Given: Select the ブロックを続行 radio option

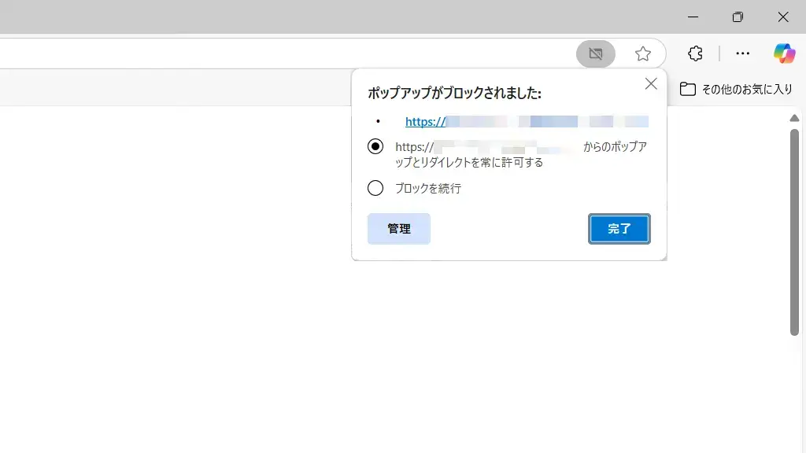Looking at the screenshot, I should [x=375, y=188].
